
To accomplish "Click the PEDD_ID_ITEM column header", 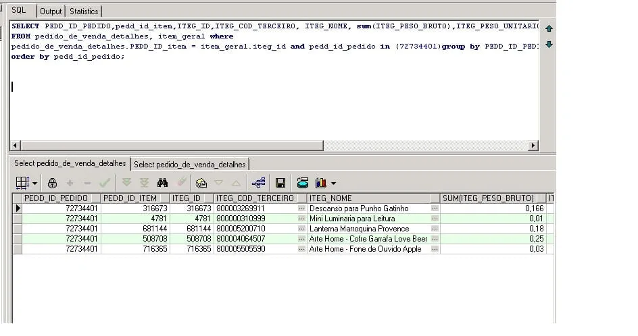I will pyautogui.click(x=134, y=198).
